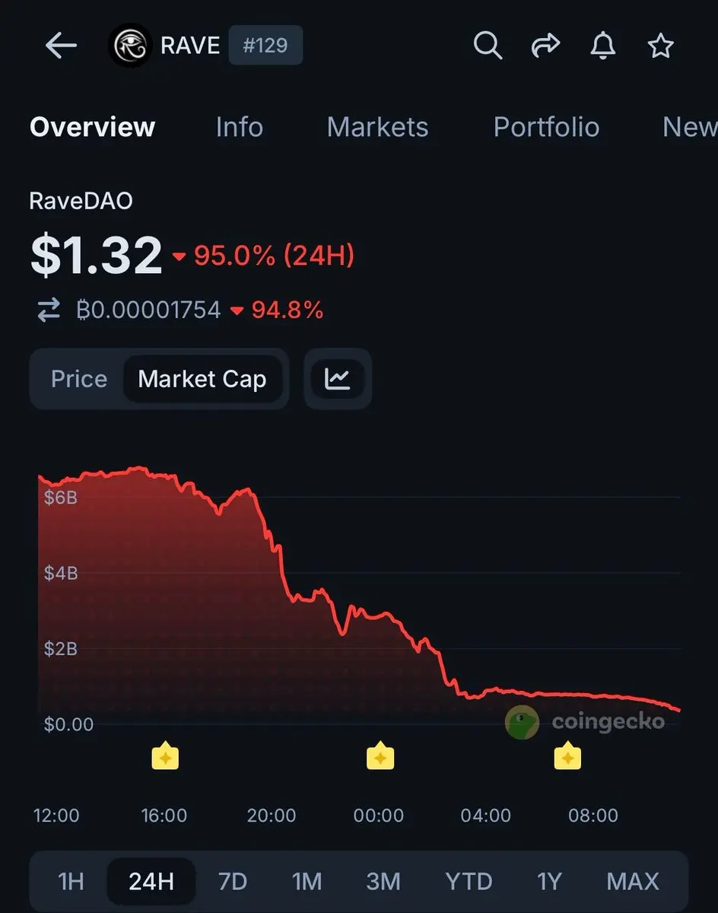718x913 pixels.
Task: Tap the share arrow icon
Action: tap(545, 46)
